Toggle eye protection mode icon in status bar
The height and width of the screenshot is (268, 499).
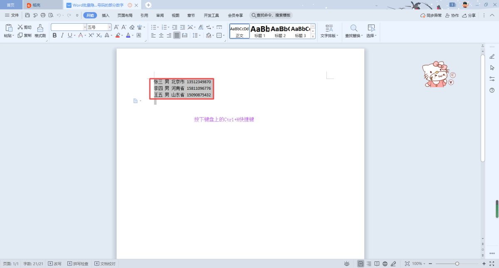coord(347,264)
